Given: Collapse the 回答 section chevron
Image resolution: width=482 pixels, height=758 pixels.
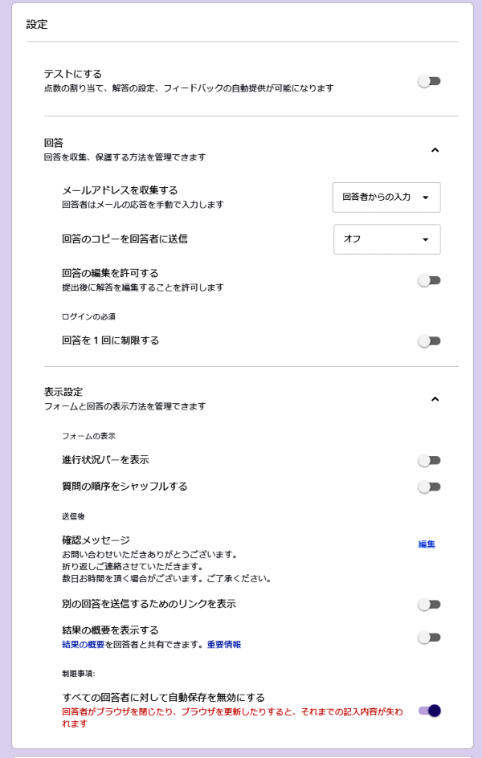Looking at the screenshot, I should pos(435,149).
